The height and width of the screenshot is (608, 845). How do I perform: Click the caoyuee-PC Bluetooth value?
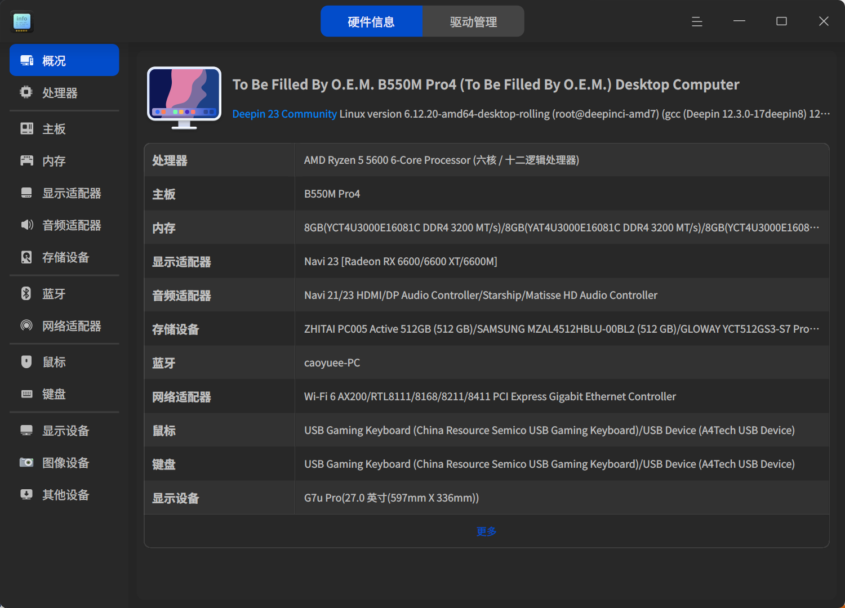tap(332, 363)
